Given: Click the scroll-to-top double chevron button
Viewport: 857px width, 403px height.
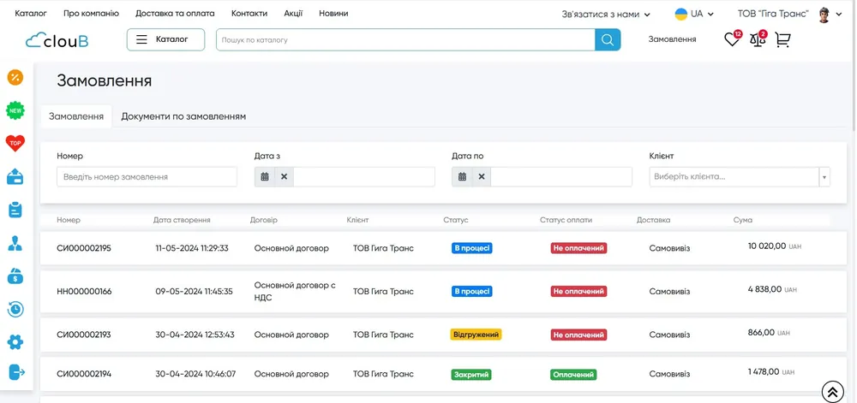Looking at the screenshot, I should click(832, 391).
